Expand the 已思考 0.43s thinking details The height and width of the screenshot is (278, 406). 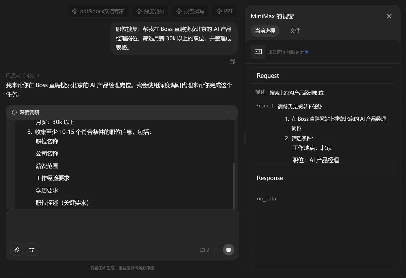click(23, 76)
